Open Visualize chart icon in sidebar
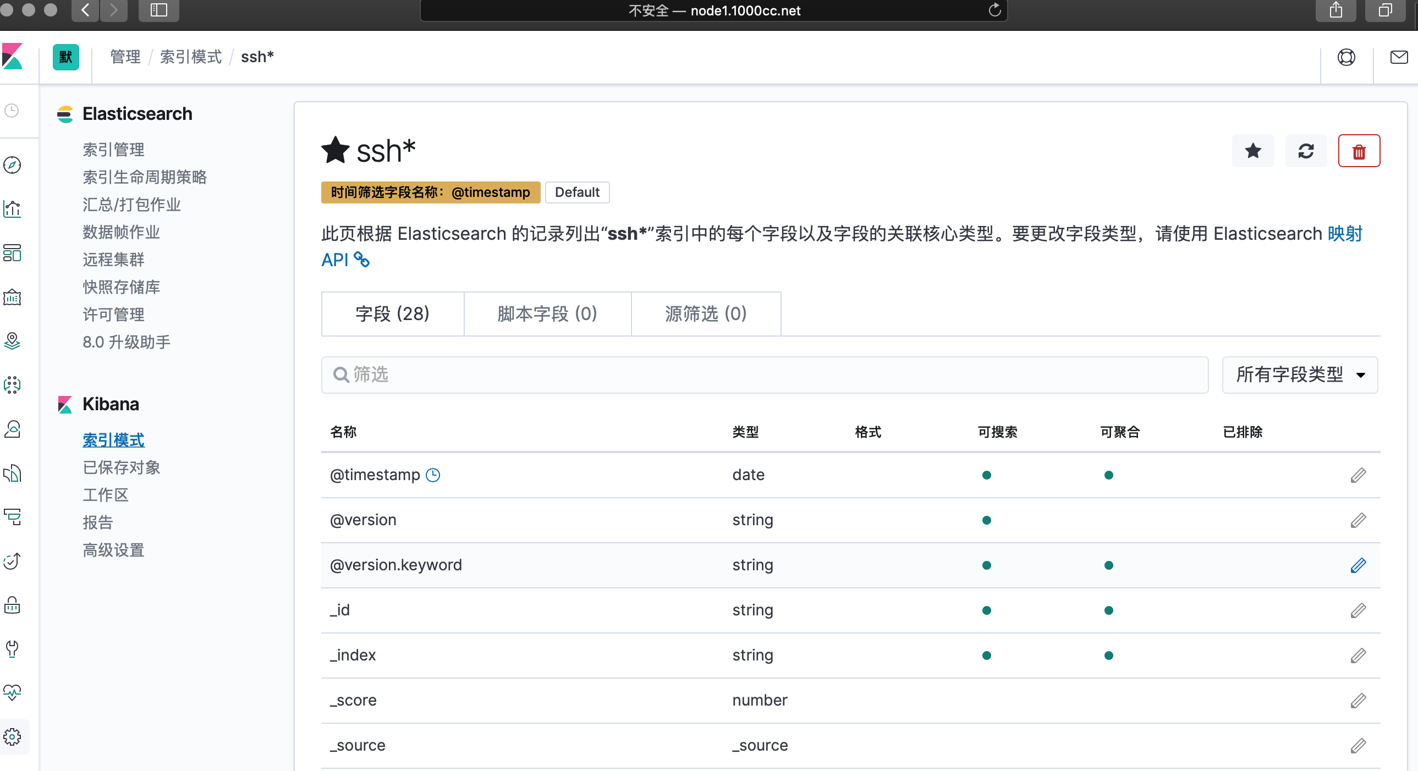 [x=12, y=209]
